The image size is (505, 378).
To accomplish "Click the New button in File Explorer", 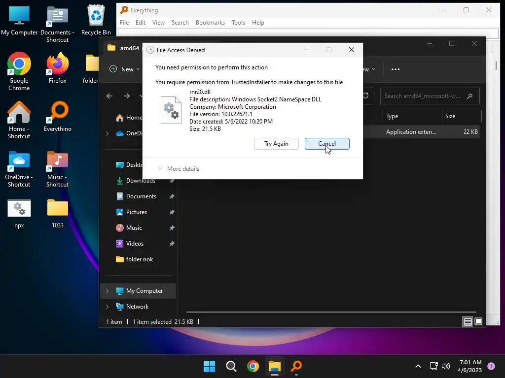I will pos(125,69).
